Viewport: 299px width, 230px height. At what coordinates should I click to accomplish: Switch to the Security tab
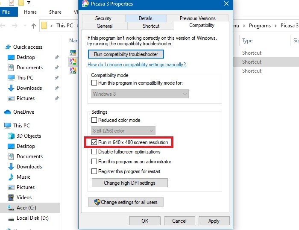[x=103, y=18]
